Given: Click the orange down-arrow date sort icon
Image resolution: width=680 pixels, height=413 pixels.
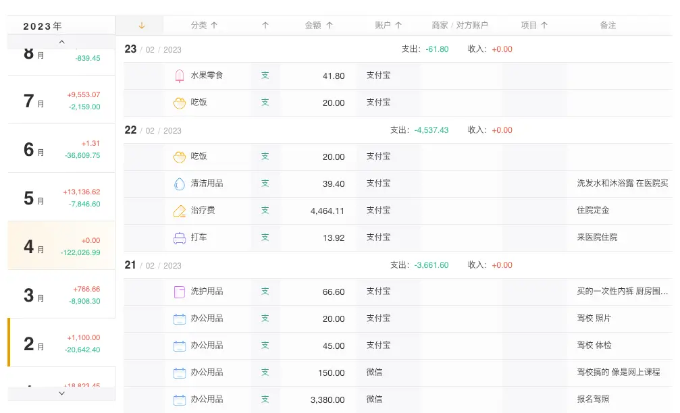Looking at the screenshot, I should [x=141, y=26].
